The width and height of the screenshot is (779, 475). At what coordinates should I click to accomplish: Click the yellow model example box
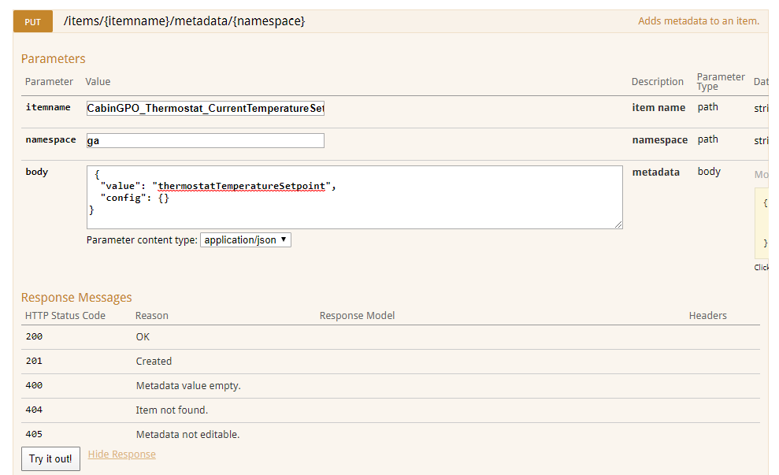(x=762, y=223)
